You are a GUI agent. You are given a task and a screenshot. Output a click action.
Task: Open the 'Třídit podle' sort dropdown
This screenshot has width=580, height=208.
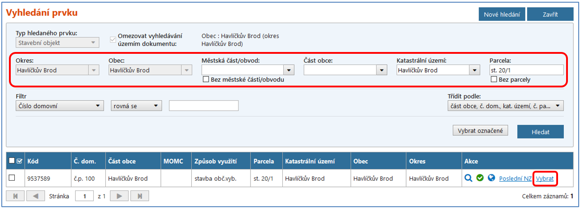558,106
